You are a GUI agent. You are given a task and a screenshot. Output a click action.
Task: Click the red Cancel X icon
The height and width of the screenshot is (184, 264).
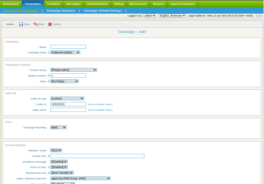pyautogui.click(x=50, y=24)
